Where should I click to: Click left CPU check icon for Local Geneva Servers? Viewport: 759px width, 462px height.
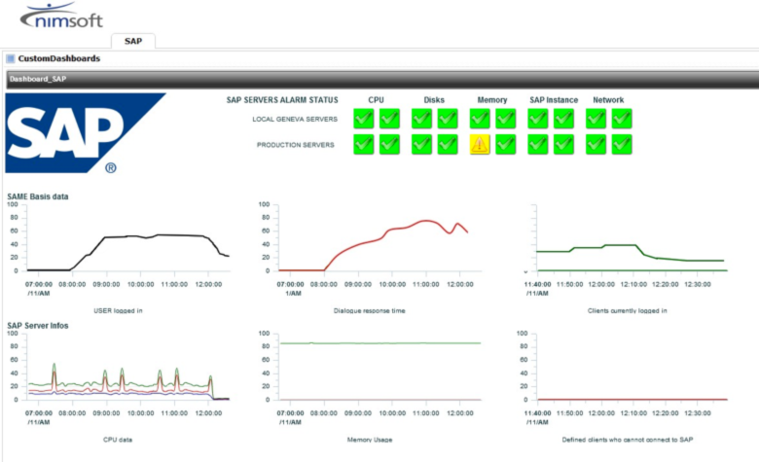coord(364,119)
